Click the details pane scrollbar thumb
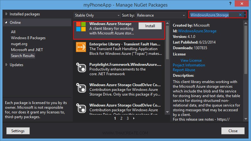 point(246,50)
